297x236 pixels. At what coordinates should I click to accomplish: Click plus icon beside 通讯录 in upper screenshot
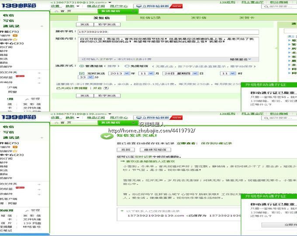point(42,26)
